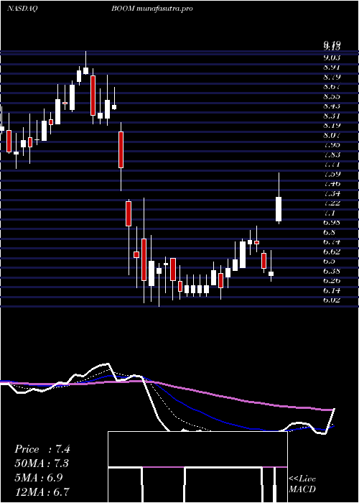Screen dimensions: 359x503
Task: Click the 'Price : 7.4' readout
Action: (42, 449)
